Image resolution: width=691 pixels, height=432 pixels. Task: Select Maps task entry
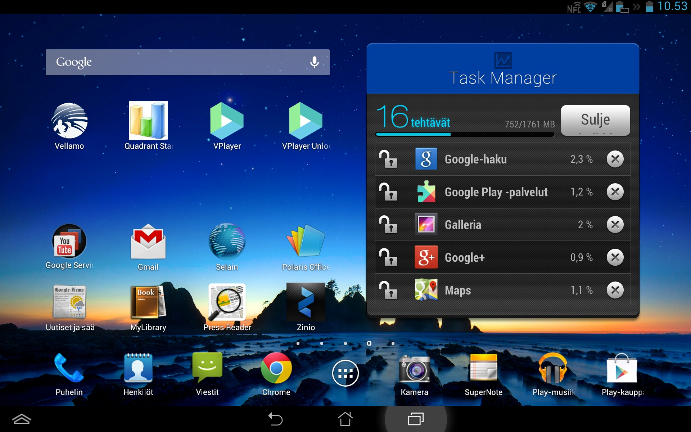pos(503,290)
